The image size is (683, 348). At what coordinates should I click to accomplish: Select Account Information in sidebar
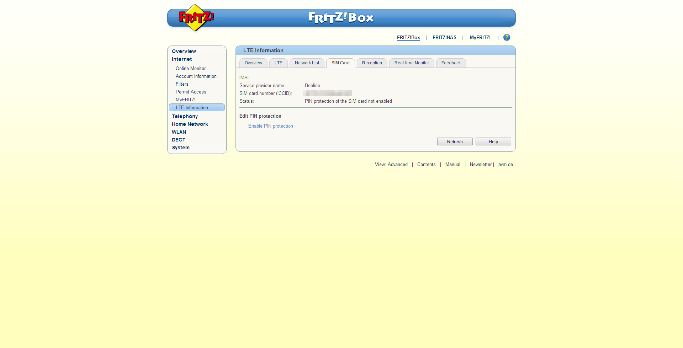click(x=196, y=76)
